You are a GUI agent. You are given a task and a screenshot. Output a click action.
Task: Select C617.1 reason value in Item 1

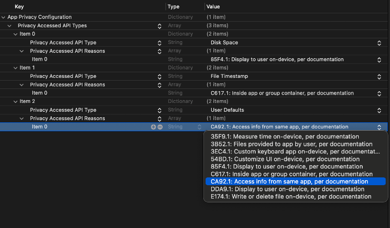pos(282,93)
